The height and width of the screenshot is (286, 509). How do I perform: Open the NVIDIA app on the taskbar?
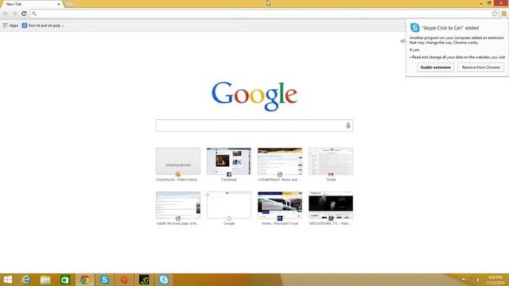pyautogui.click(x=144, y=280)
